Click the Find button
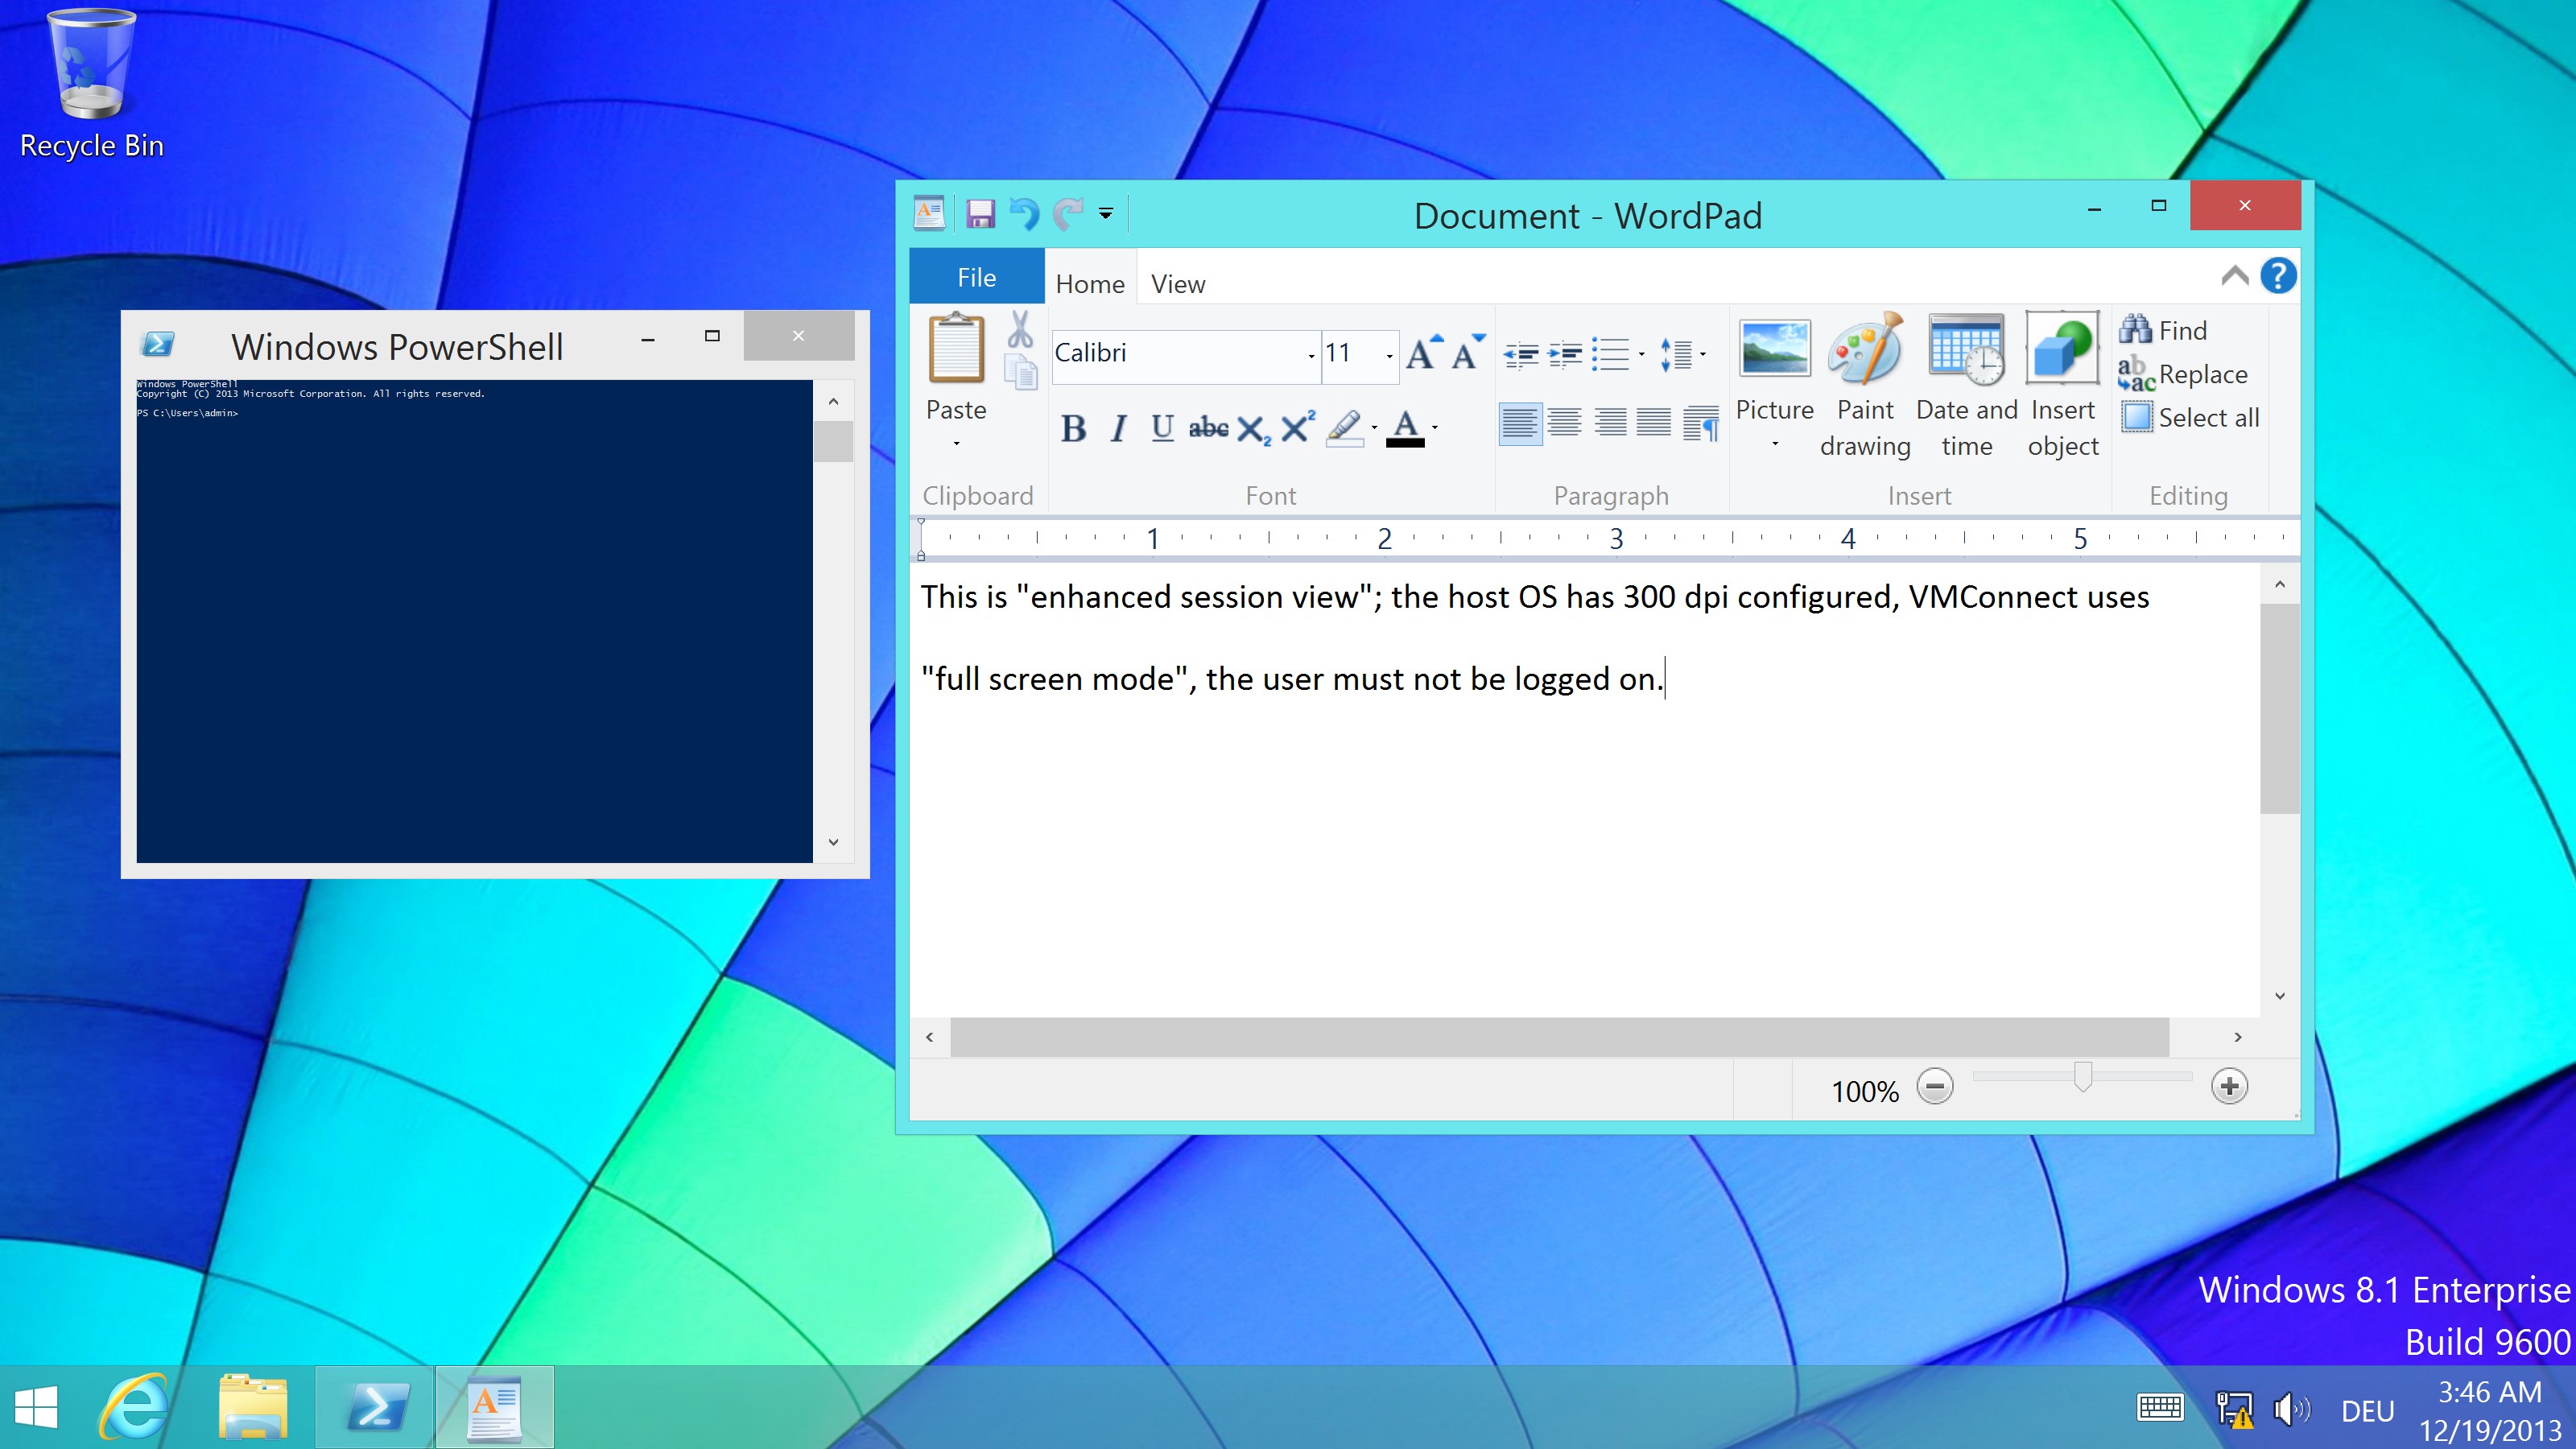Screen dimensions: 2576x1449 [2163, 330]
